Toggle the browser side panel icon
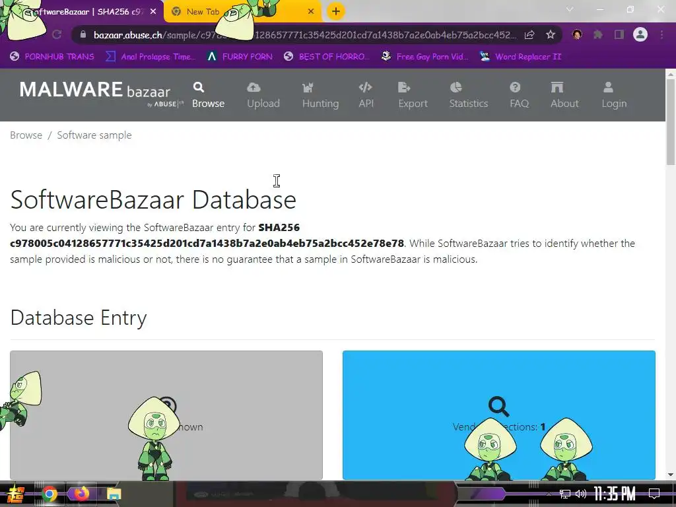 [619, 34]
